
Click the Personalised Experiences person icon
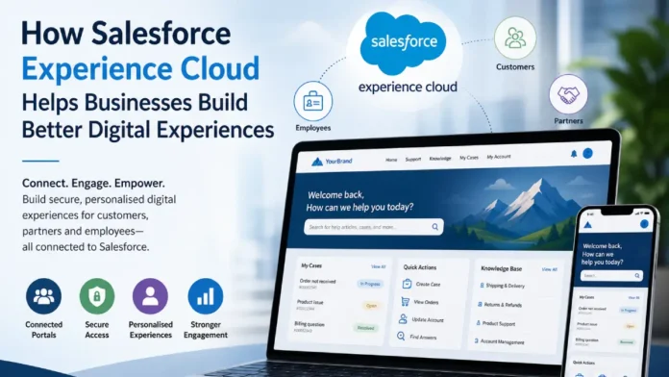pos(150,296)
